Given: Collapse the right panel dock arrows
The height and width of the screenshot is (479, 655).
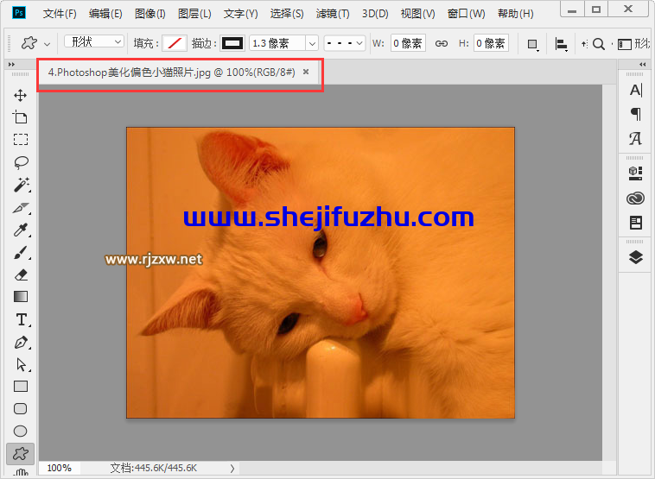Looking at the screenshot, I should [642, 64].
